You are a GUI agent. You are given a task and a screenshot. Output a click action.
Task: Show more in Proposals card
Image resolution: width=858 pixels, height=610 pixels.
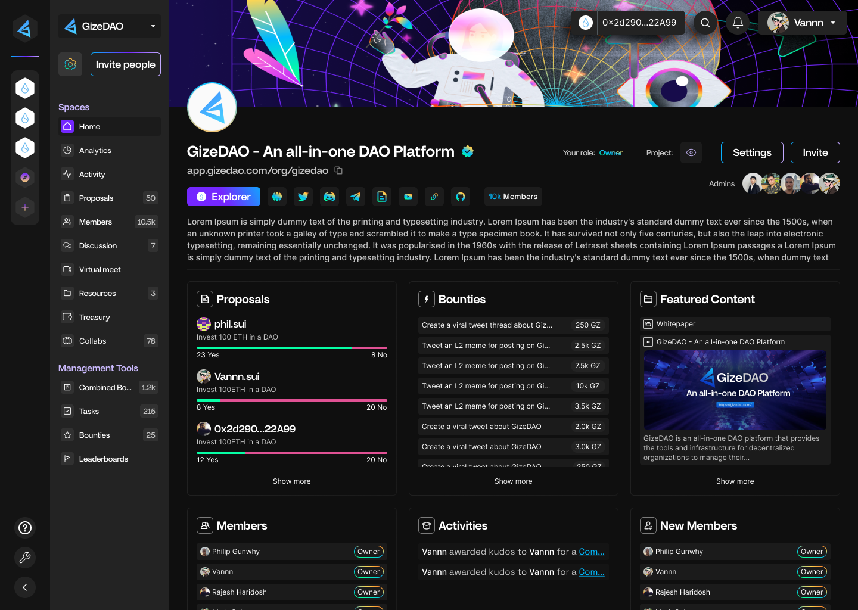(x=292, y=481)
